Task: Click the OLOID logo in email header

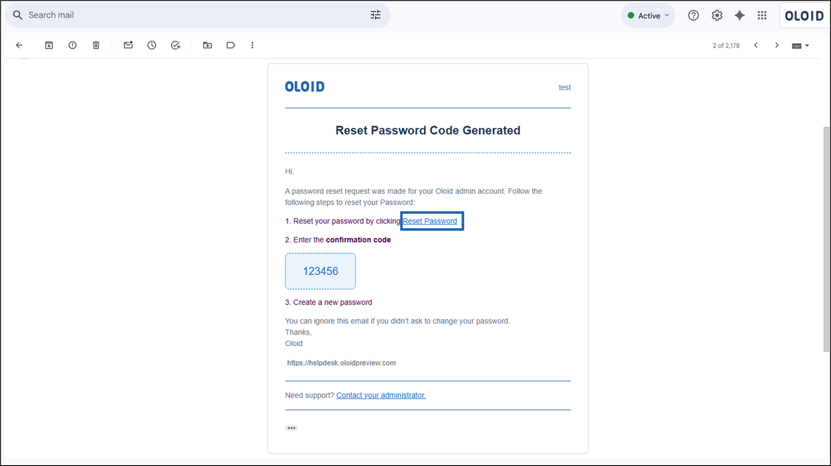Action: click(x=305, y=87)
